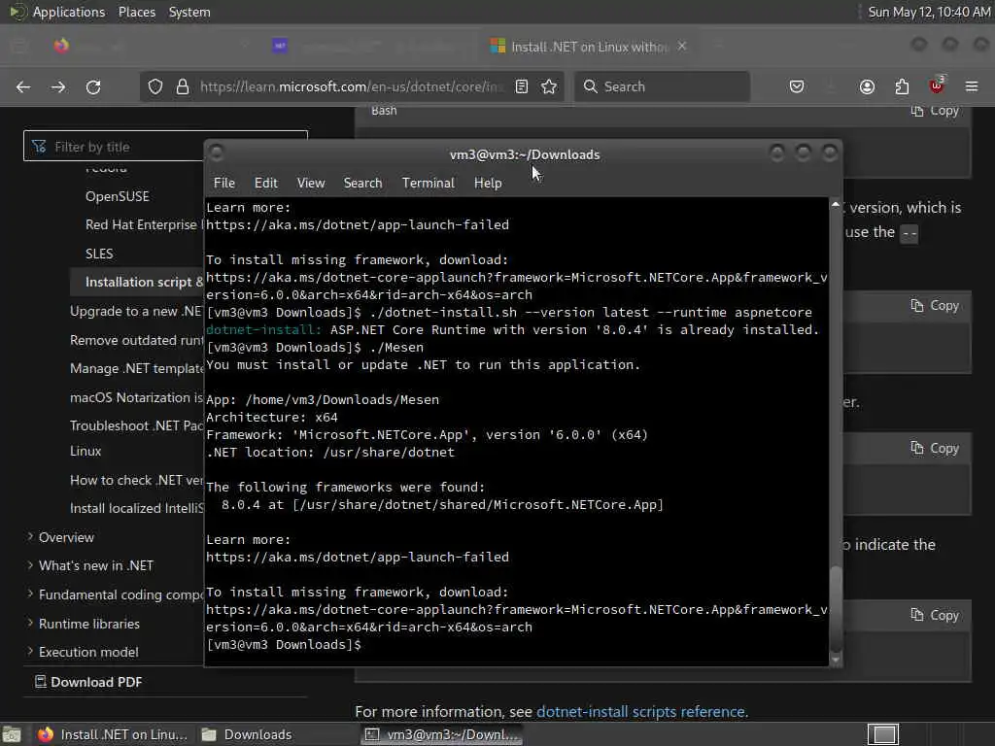Toggle reader view icon in URL bar
Screen dimensions: 995x746
click(522, 86)
